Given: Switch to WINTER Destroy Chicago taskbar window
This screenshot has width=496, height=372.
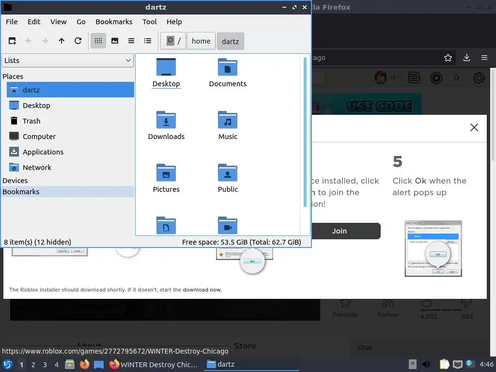Looking at the screenshot, I should coord(154,364).
